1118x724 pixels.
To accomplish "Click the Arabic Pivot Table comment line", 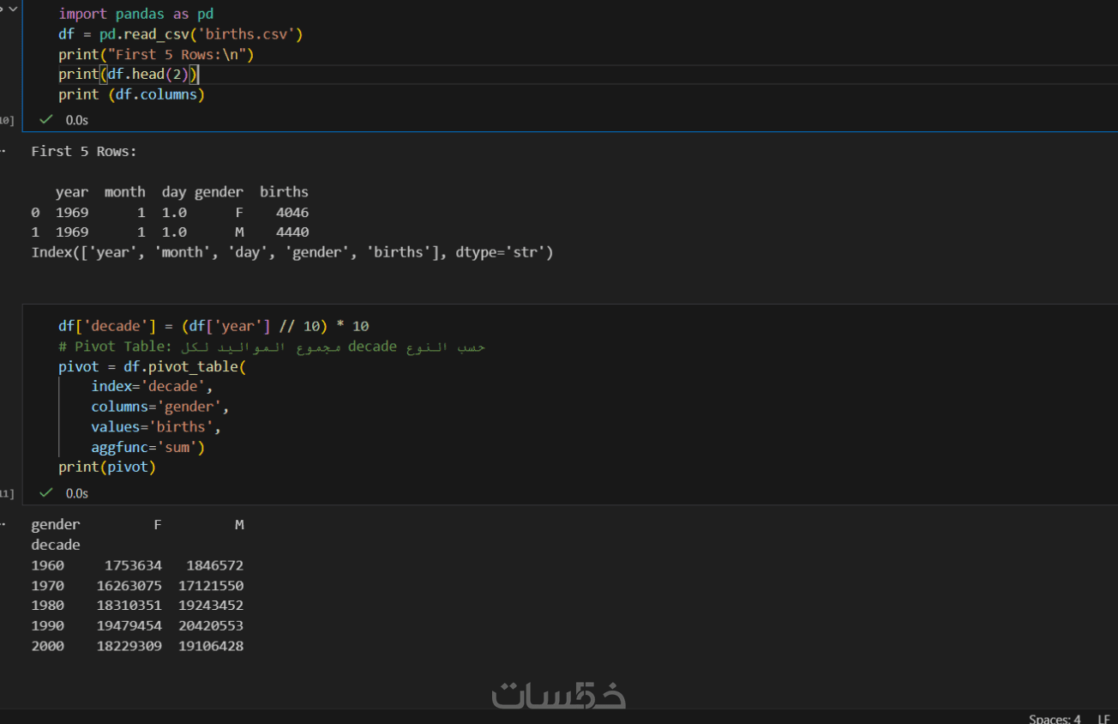I will (x=271, y=347).
